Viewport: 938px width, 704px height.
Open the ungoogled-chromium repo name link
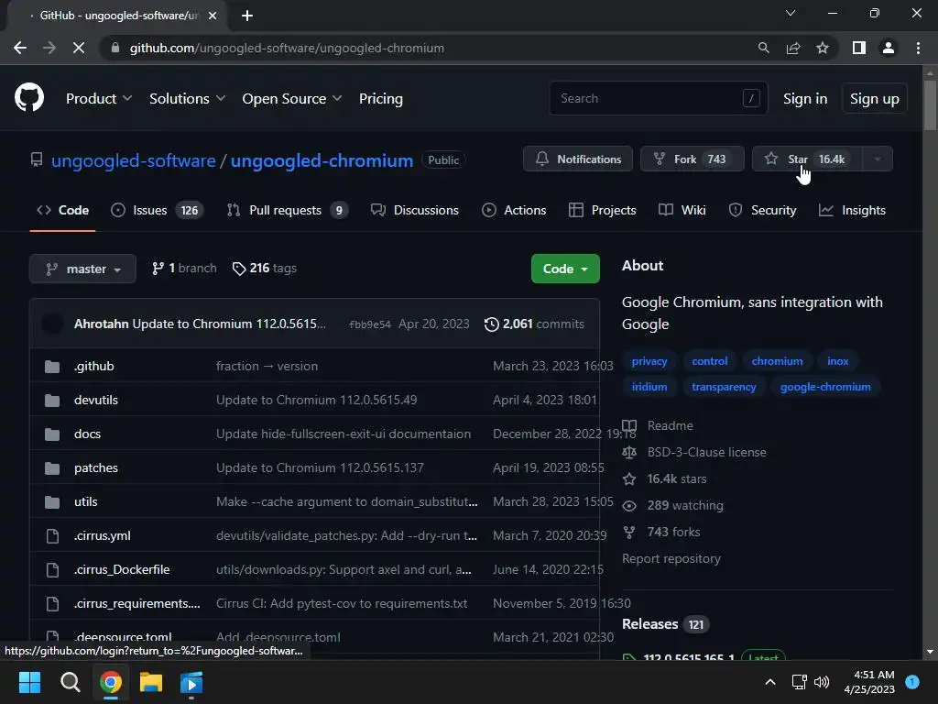322,161
